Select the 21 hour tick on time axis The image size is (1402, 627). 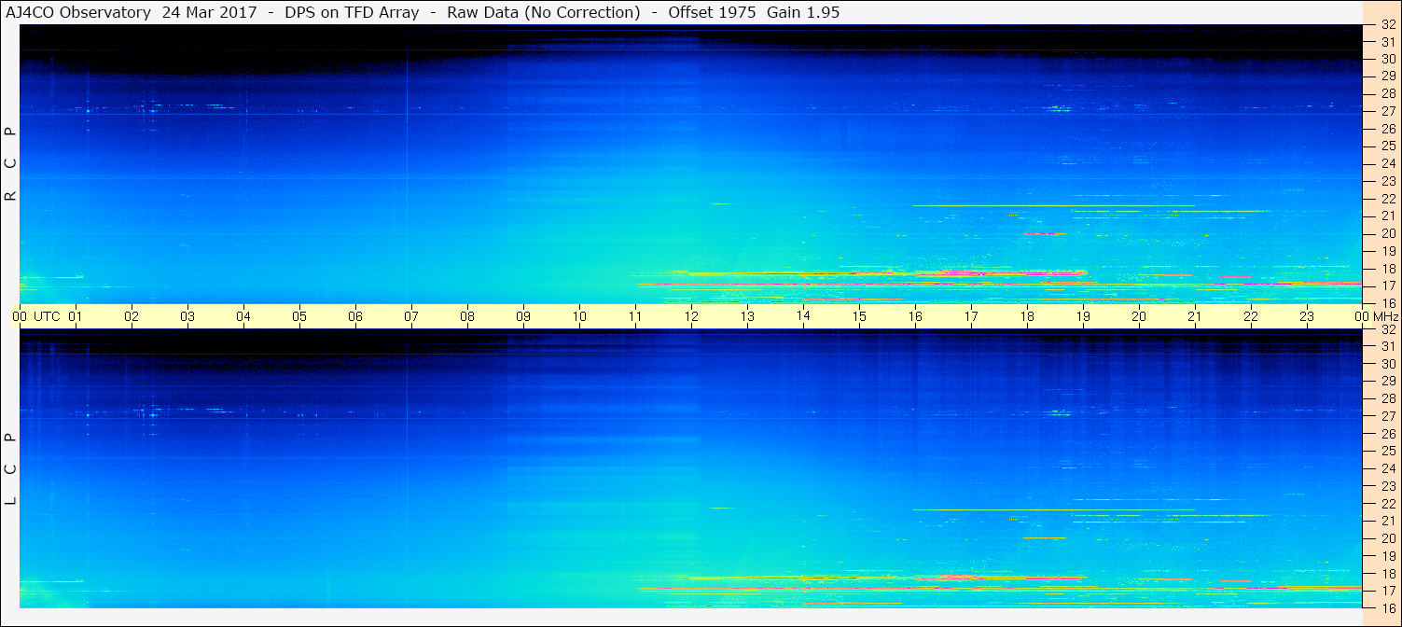pyautogui.click(x=1195, y=316)
